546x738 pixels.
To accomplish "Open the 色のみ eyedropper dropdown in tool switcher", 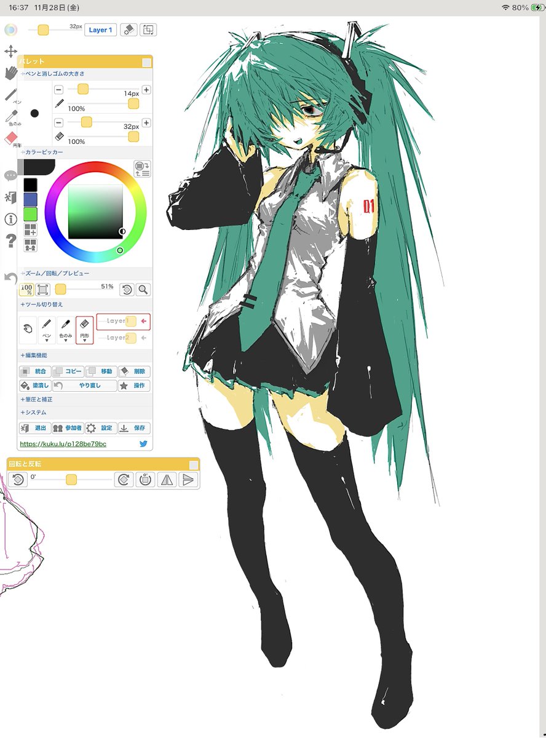I will click(x=65, y=330).
